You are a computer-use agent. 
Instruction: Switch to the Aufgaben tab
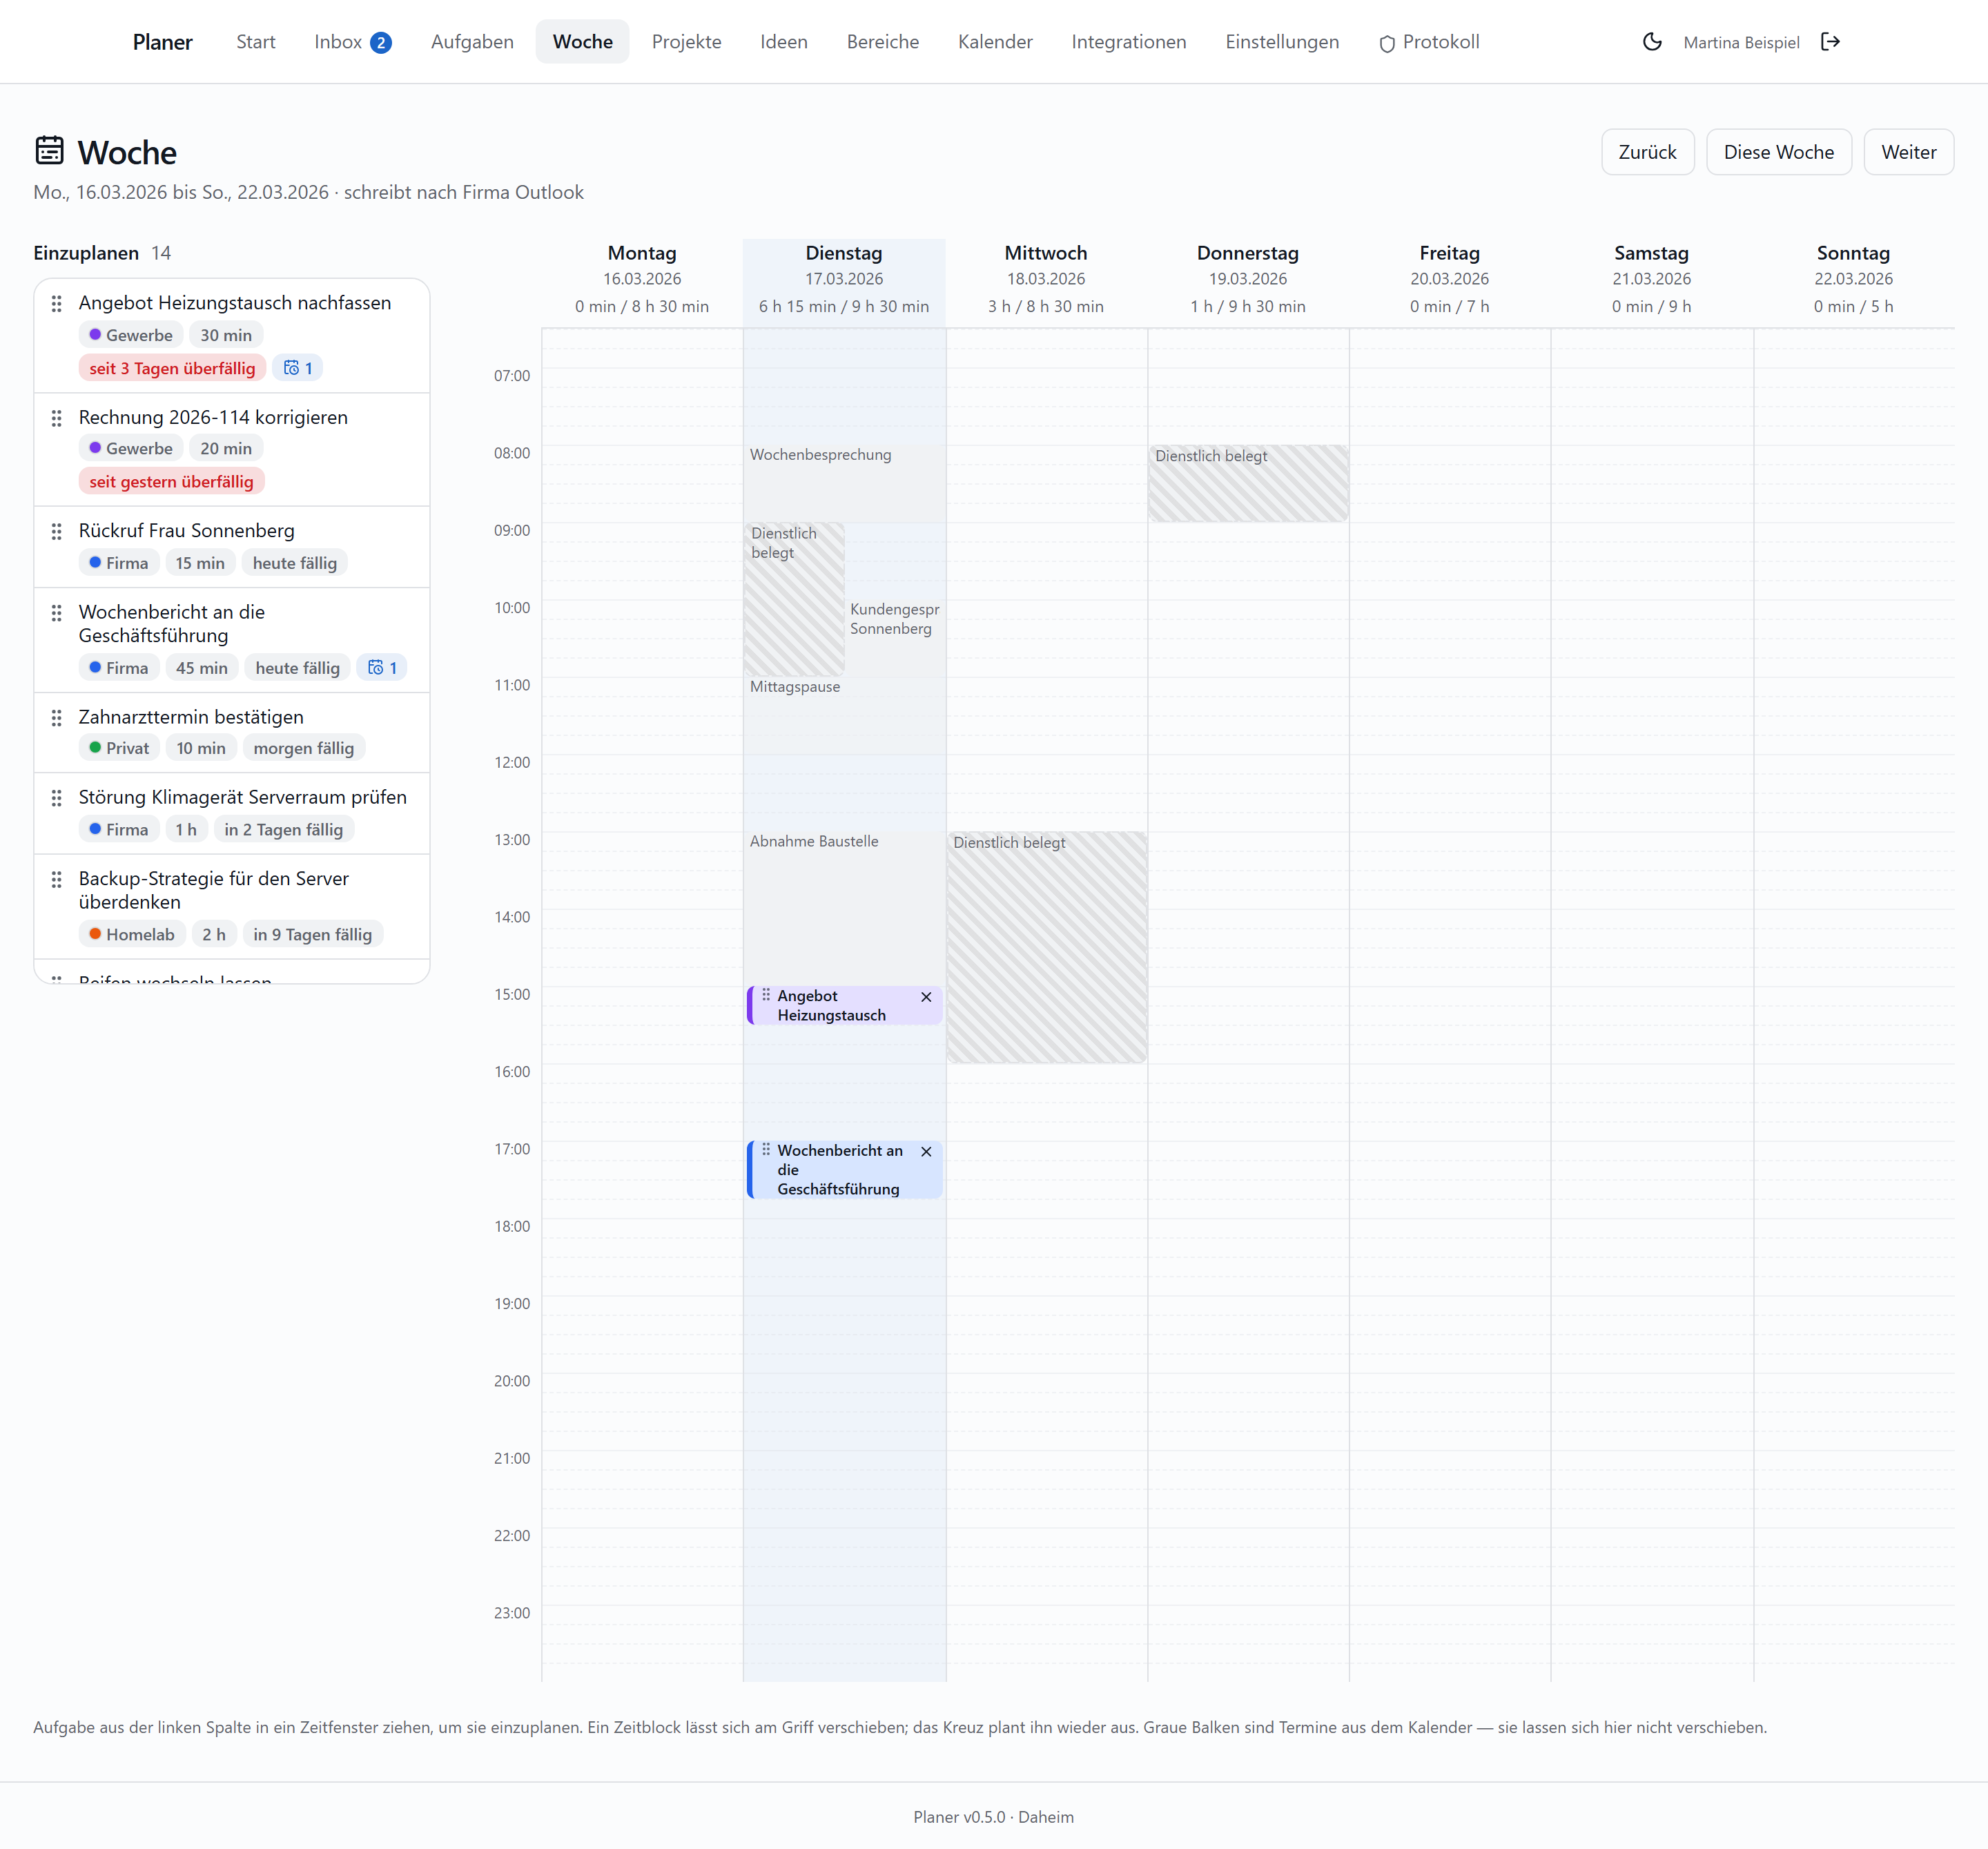click(472, 42)
